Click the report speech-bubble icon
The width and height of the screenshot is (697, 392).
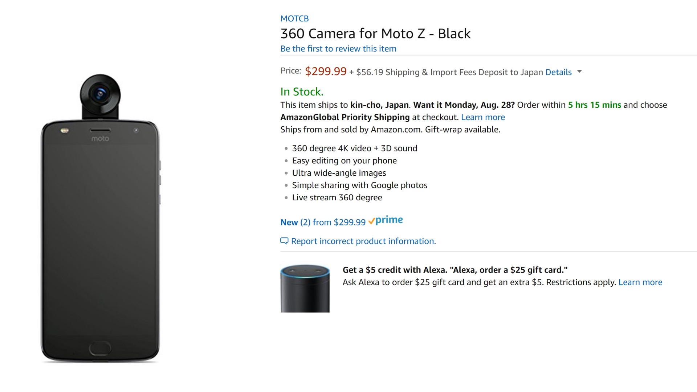tap(284, 241)
